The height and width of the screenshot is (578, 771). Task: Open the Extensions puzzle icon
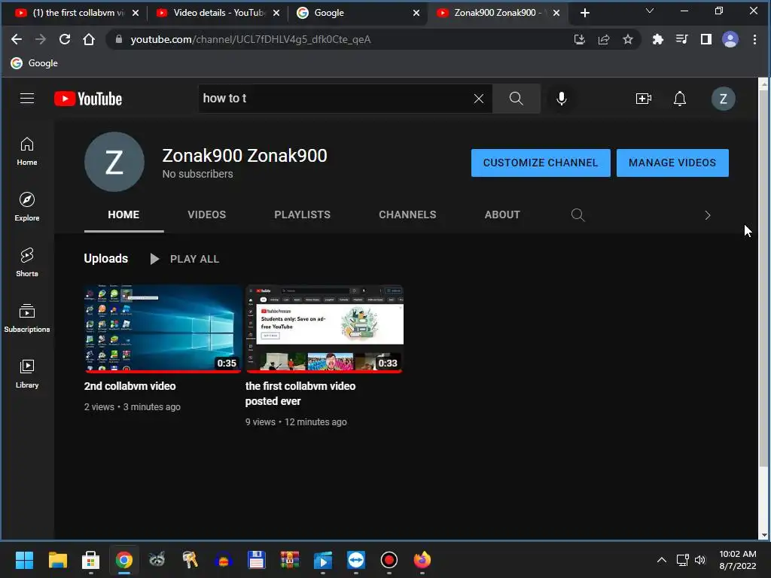click(x=657, y=39)
